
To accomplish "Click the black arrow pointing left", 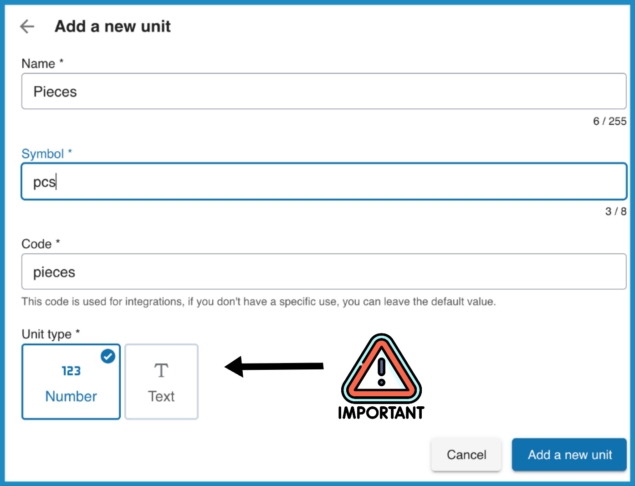I will coord(274,366).
